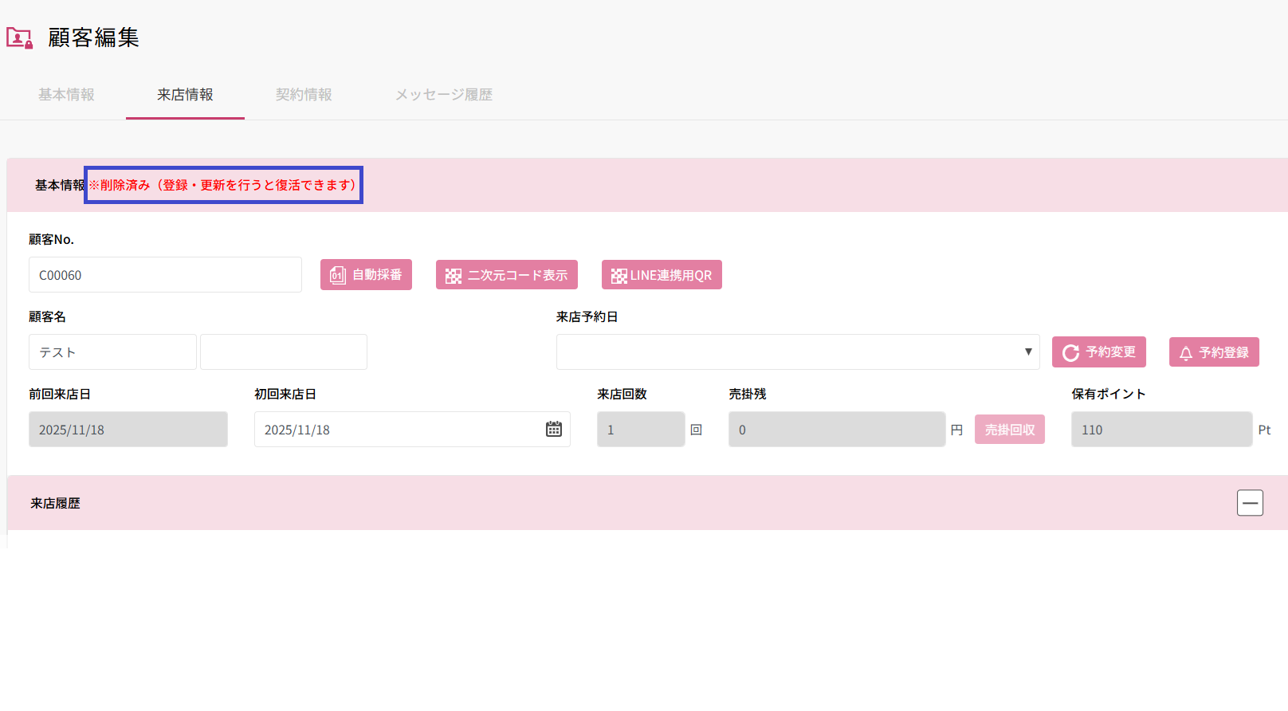Image resolution: width=1288 pixels, height=711 pixels.
Task: Click the 保有ポイント field showing 110
Action: (x=1161, y=430)
